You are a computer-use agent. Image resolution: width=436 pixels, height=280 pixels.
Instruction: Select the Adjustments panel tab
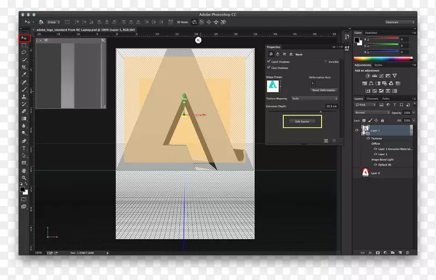362,65
